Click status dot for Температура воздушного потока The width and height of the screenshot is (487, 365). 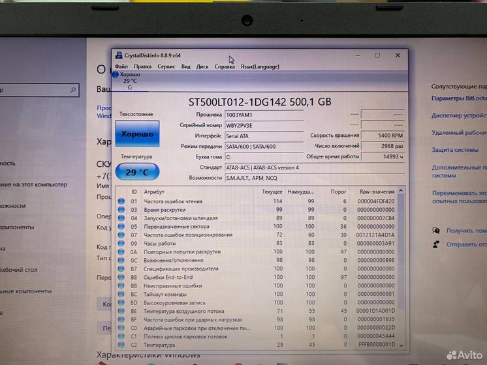click(x=121, y=311)
